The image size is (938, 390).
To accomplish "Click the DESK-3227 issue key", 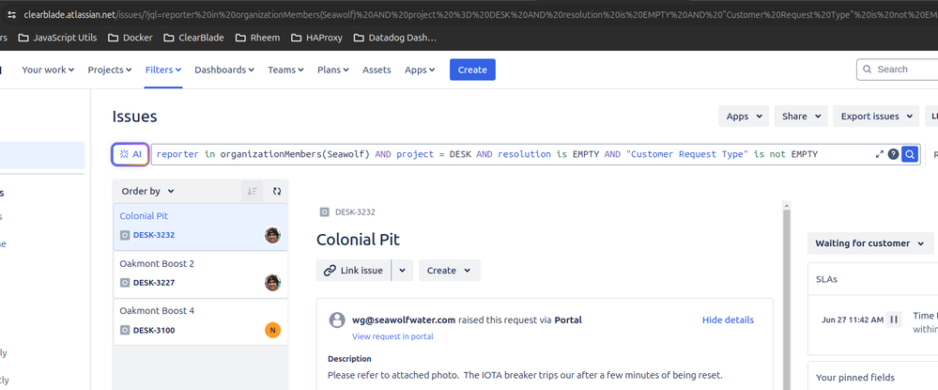I will [154, 283].
